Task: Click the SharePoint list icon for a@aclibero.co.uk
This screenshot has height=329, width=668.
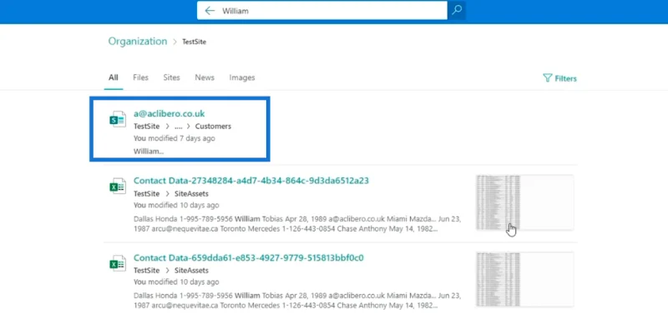Action: coord(118,119)
